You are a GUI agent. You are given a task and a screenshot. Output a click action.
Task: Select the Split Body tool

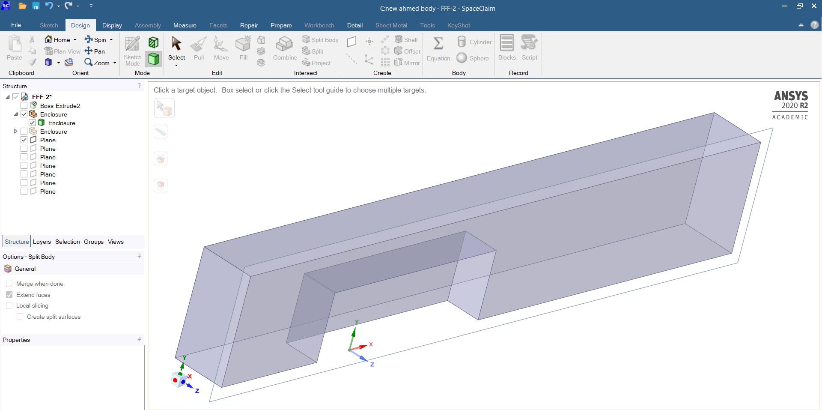pyautogui.click(x=320, y=39)
